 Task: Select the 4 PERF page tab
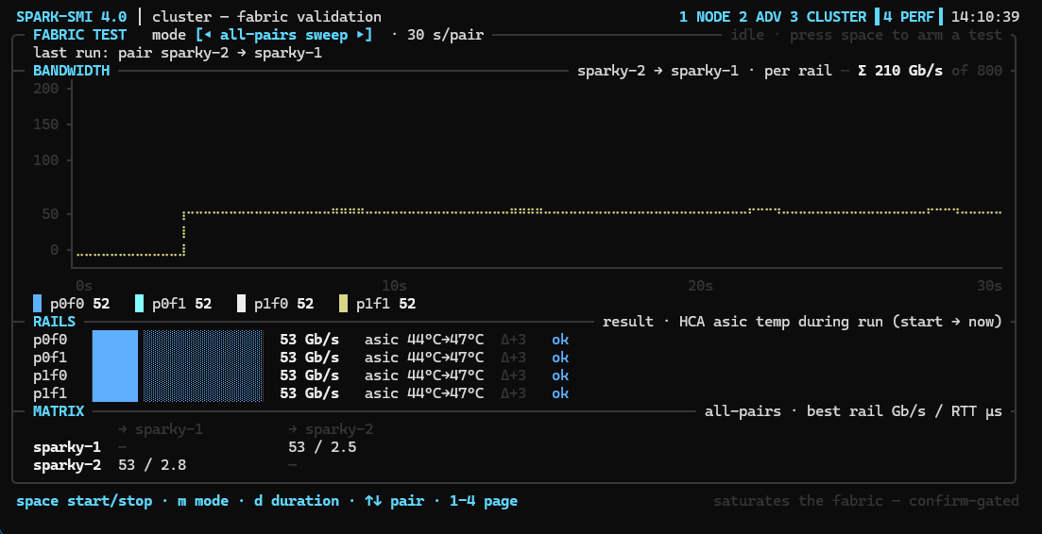pyautogui.click(x=909, y=17)
